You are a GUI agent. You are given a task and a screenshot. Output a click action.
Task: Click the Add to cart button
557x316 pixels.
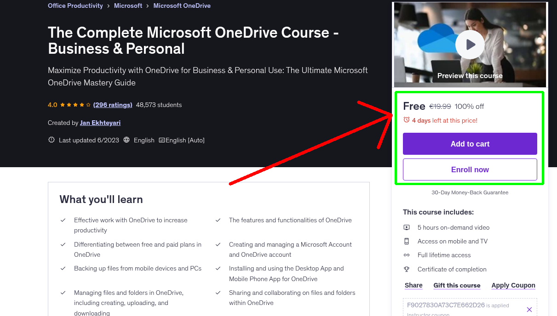[x=470, y=144]
